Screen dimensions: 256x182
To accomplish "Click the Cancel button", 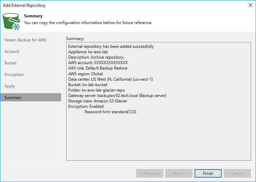I will pos(237,174).
